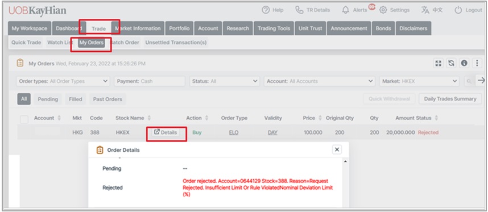Tick the select-all orders checkbox
This screenshot has height=212, width=488.
pyautogui.click(x=24, y=119)
